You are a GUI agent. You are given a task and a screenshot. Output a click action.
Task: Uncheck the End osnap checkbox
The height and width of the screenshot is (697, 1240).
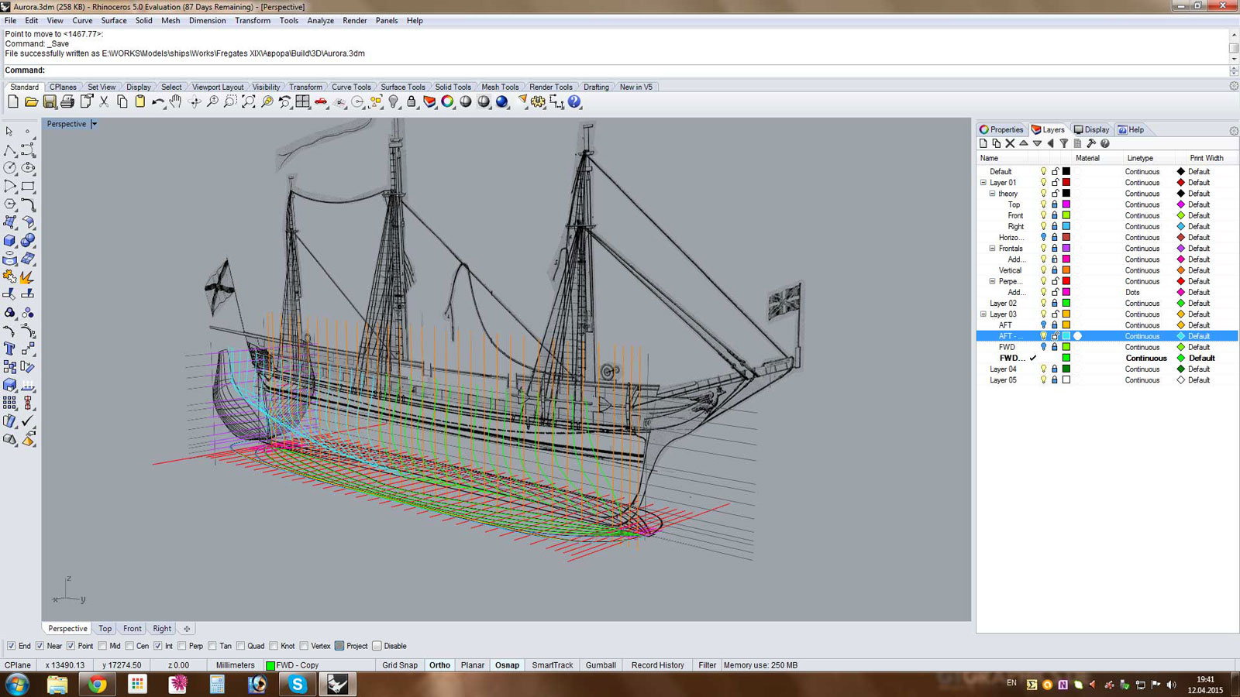tap(12, 646)
